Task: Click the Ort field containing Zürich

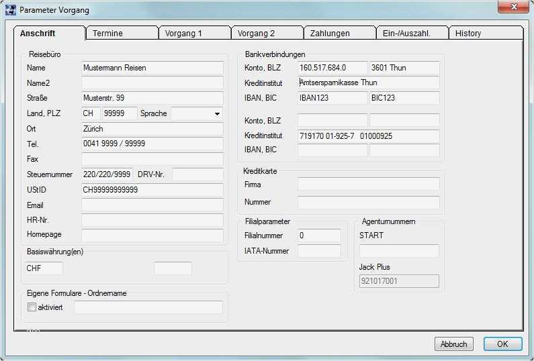Action: (x=152, y=129)
